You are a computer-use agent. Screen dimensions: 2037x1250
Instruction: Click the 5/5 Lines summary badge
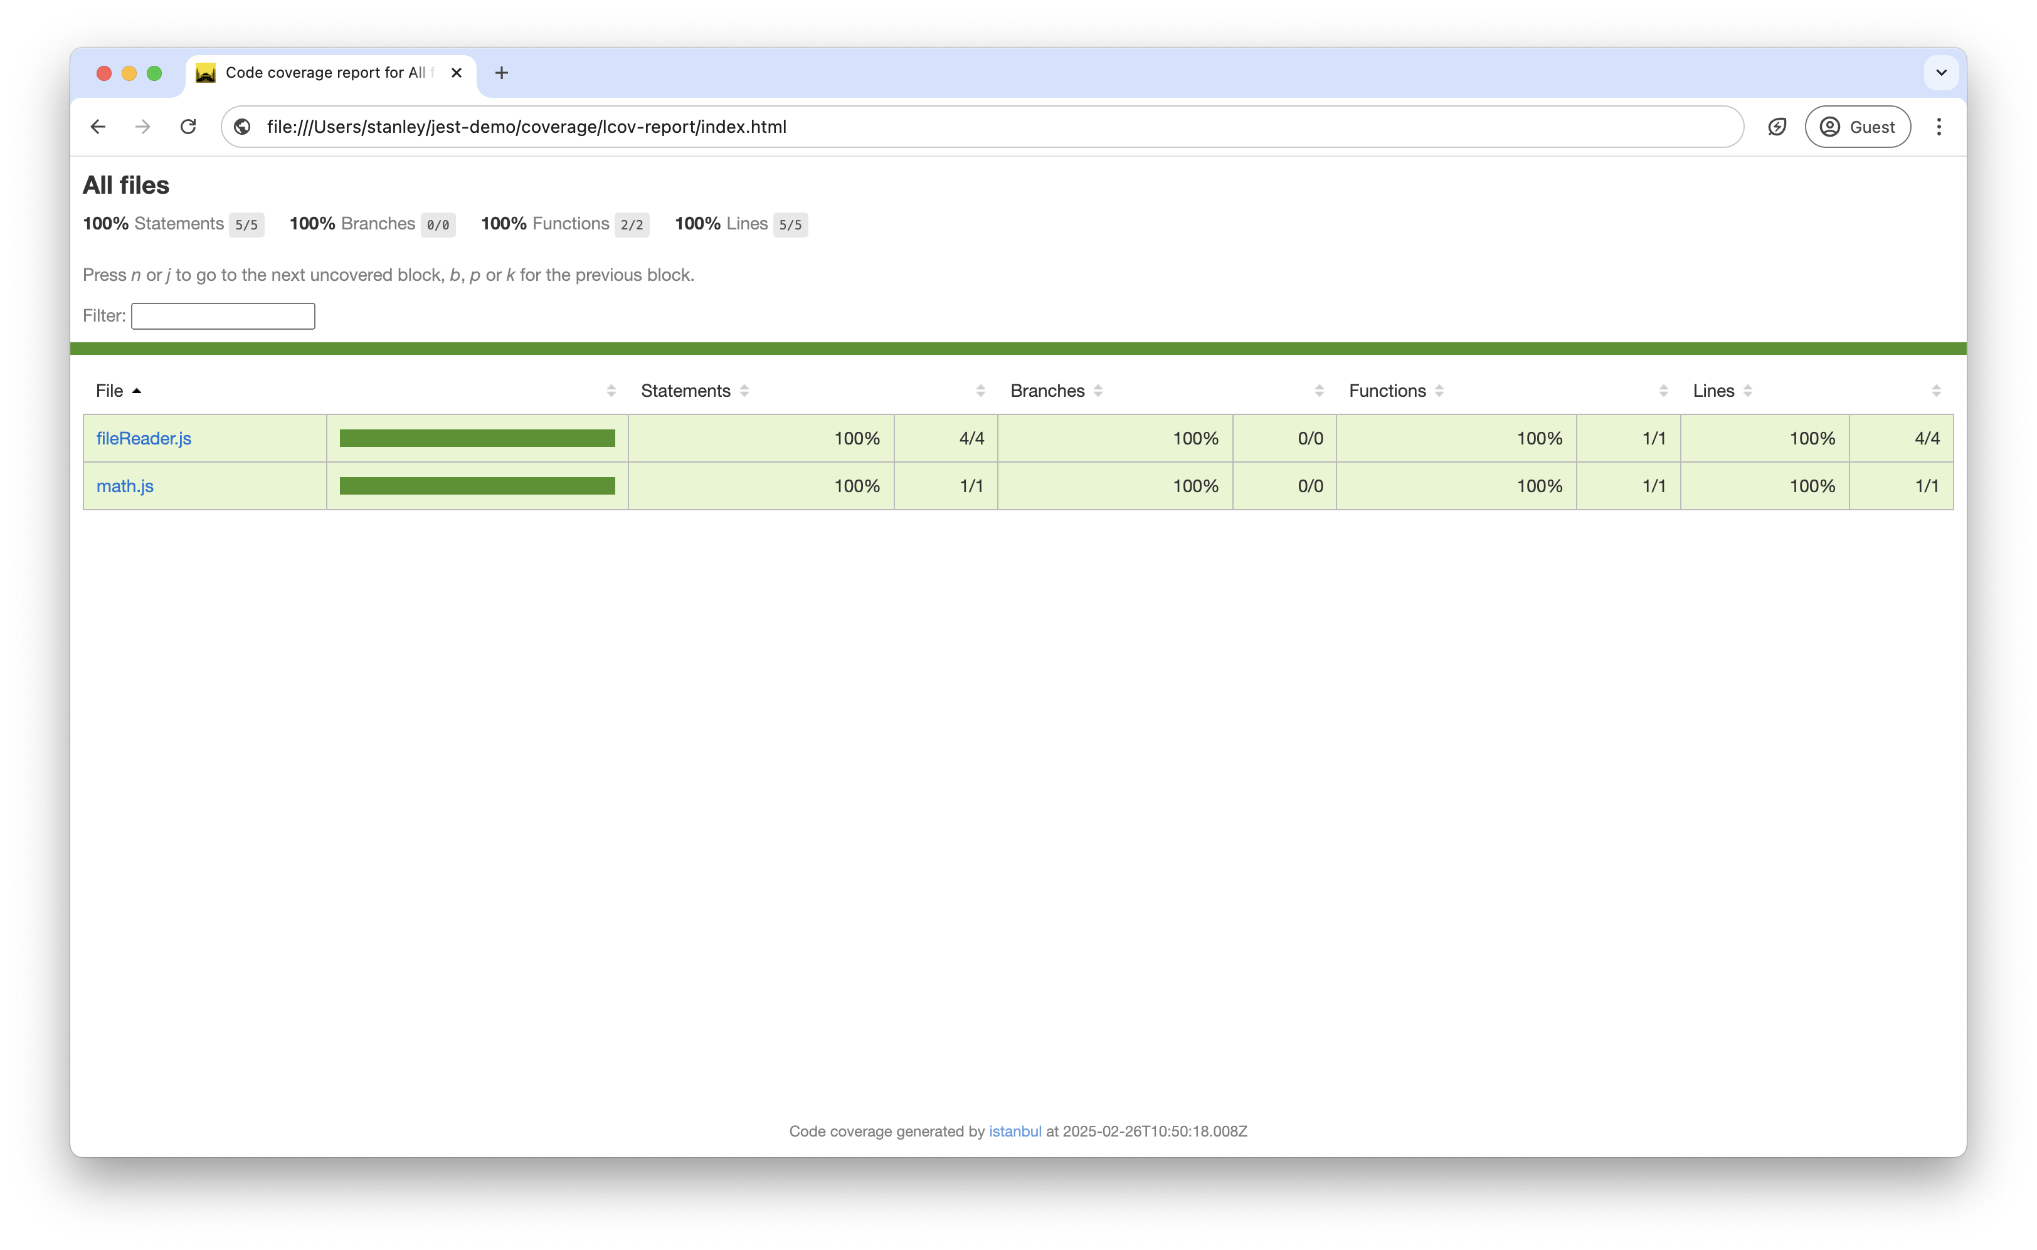coord(791,225)
